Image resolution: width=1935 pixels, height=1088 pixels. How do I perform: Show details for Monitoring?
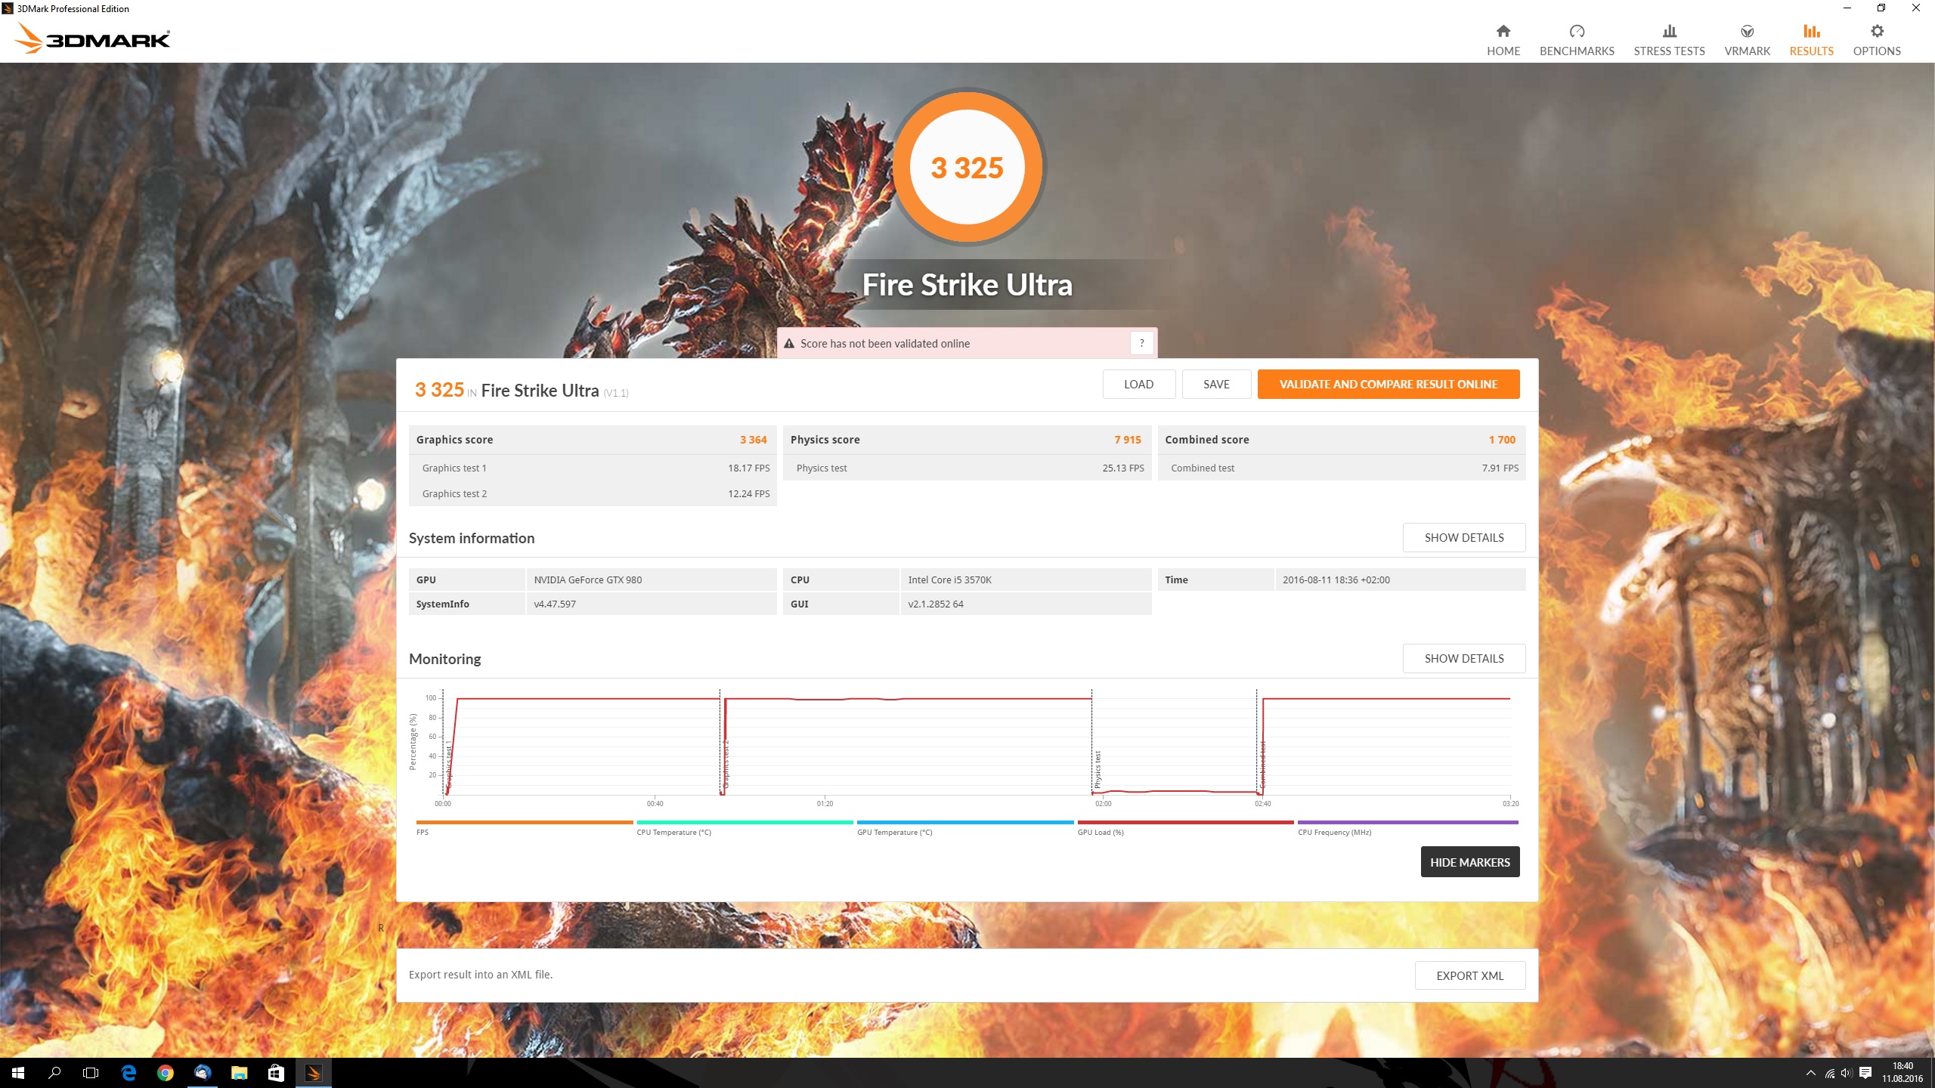coord(1464,658)
